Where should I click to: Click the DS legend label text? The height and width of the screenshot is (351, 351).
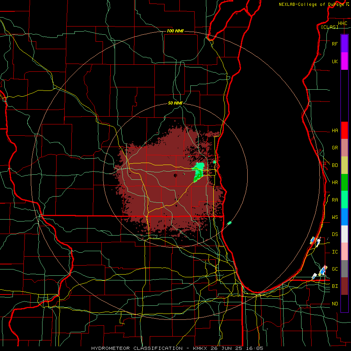[335, 234]
